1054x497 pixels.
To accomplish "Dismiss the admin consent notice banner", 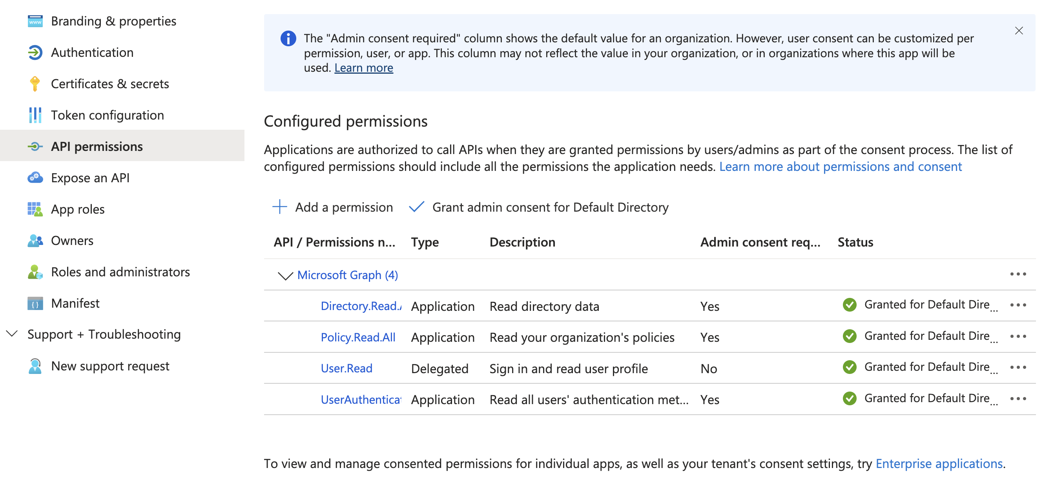I will [1019, 31].
